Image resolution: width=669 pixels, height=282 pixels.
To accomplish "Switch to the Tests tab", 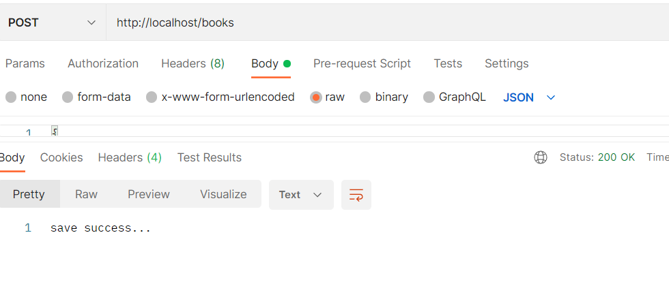I will (448, 63).
